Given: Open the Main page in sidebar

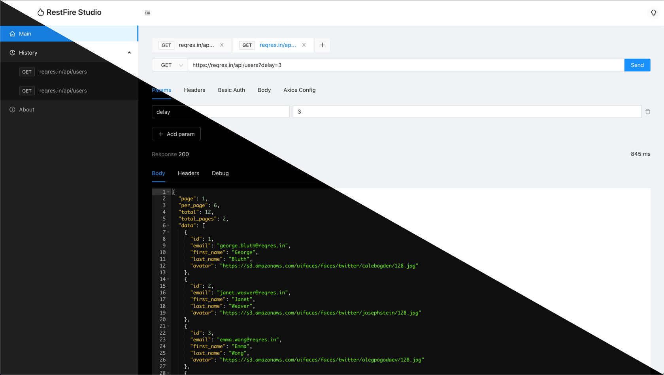Looking at the screenshot, I should point(69,34).
